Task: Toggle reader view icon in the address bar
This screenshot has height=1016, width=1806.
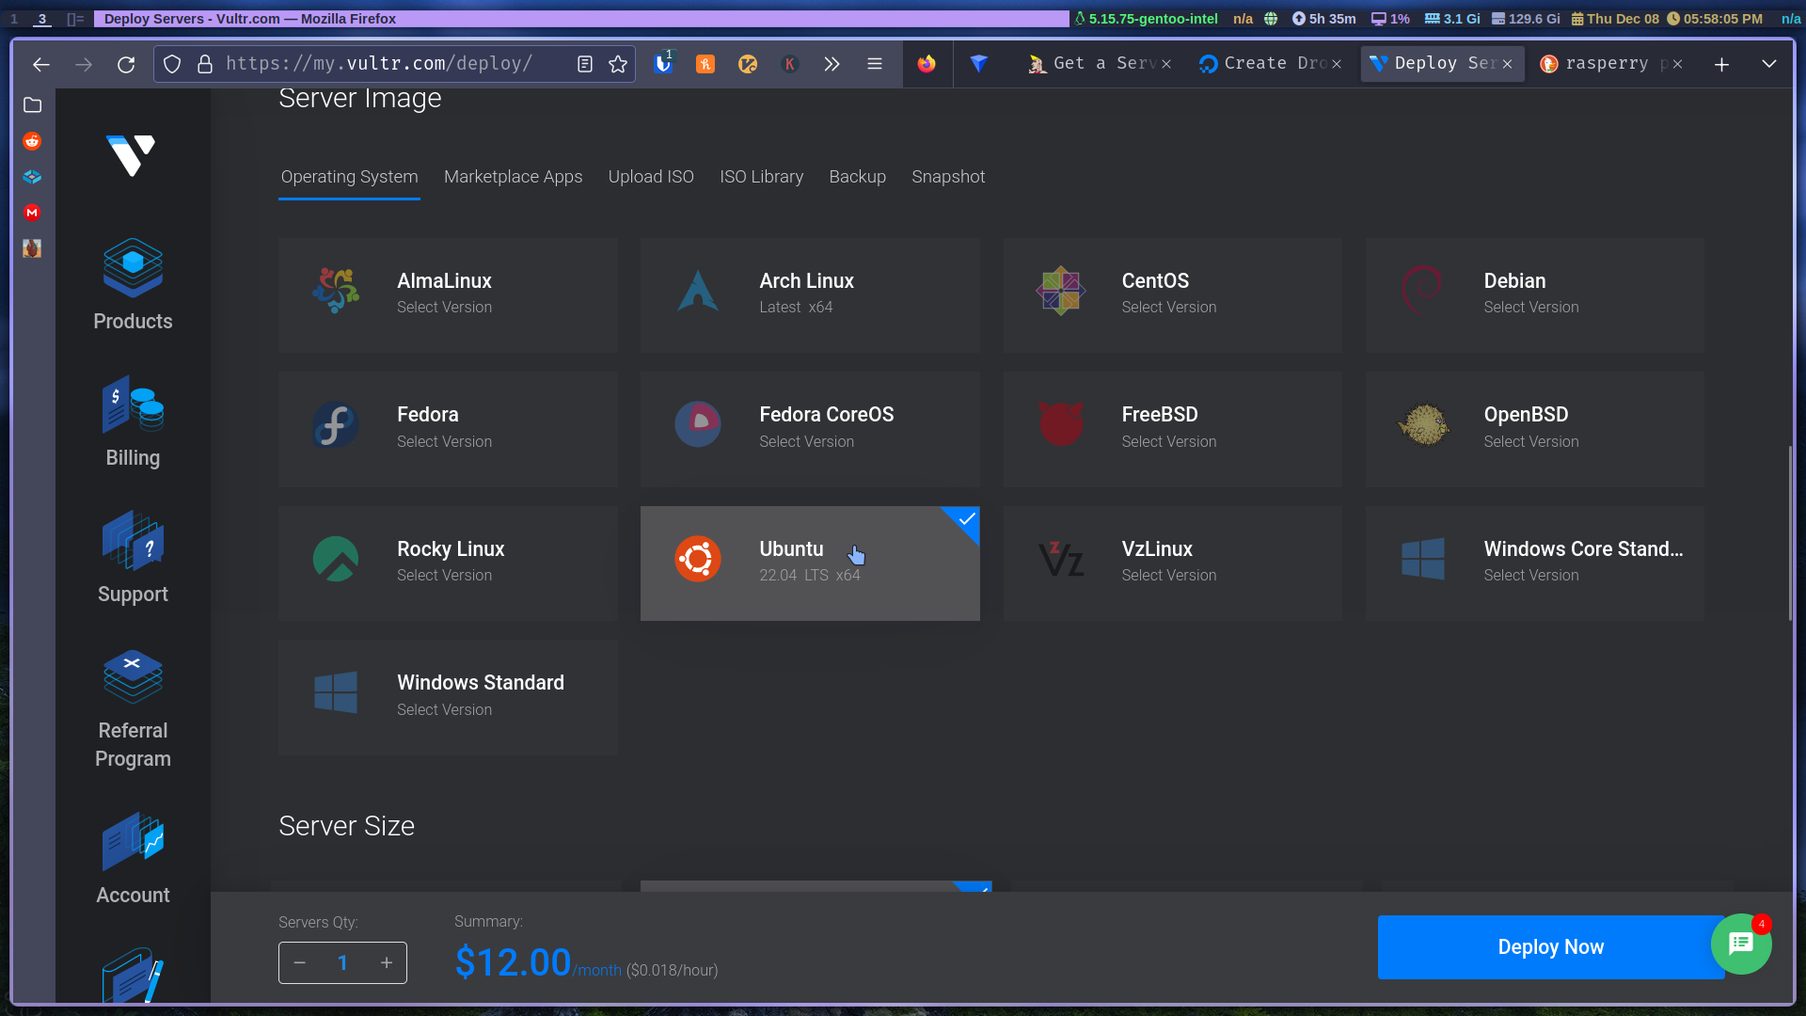Action: click(x=585, y=64)
